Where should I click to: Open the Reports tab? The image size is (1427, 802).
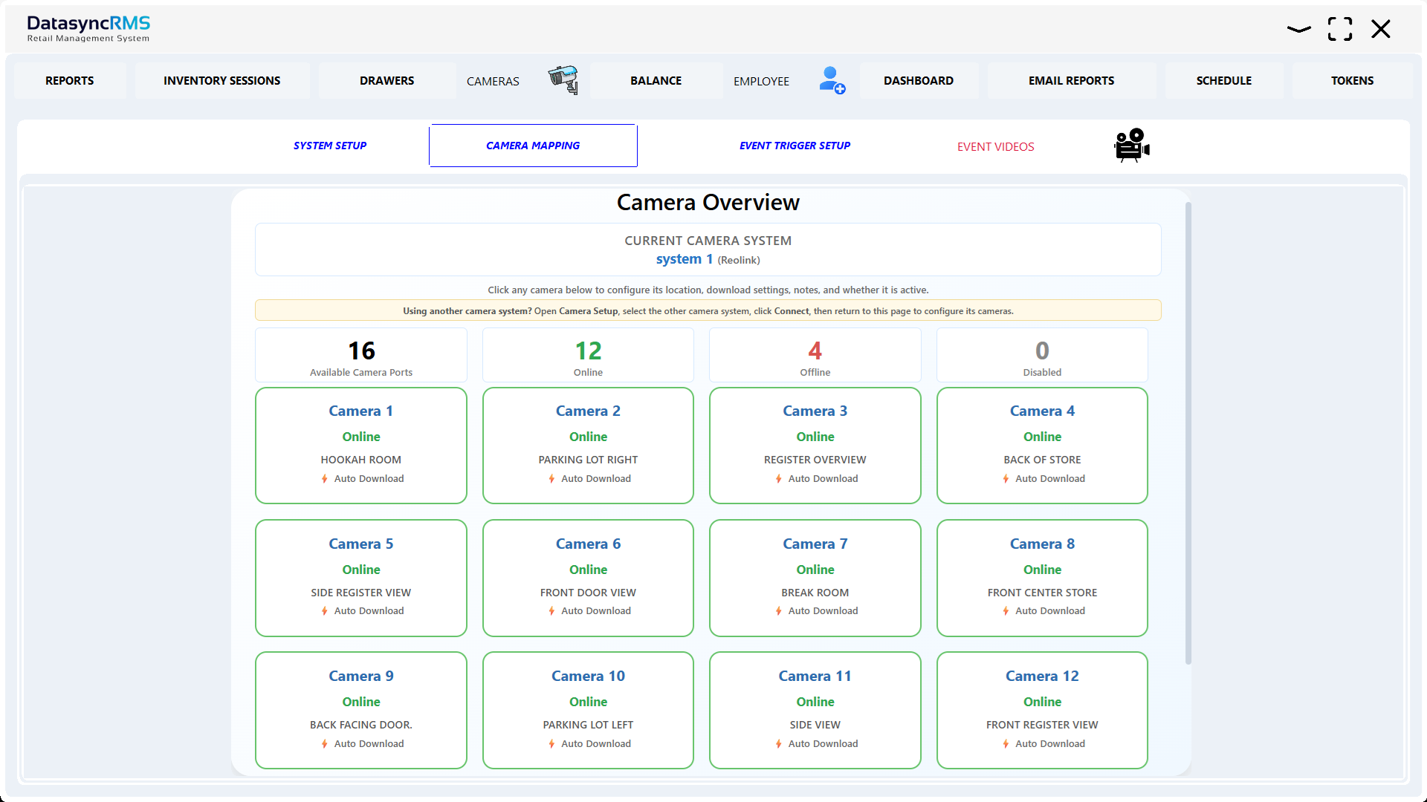pyautogui.click(x=70, y=80)
